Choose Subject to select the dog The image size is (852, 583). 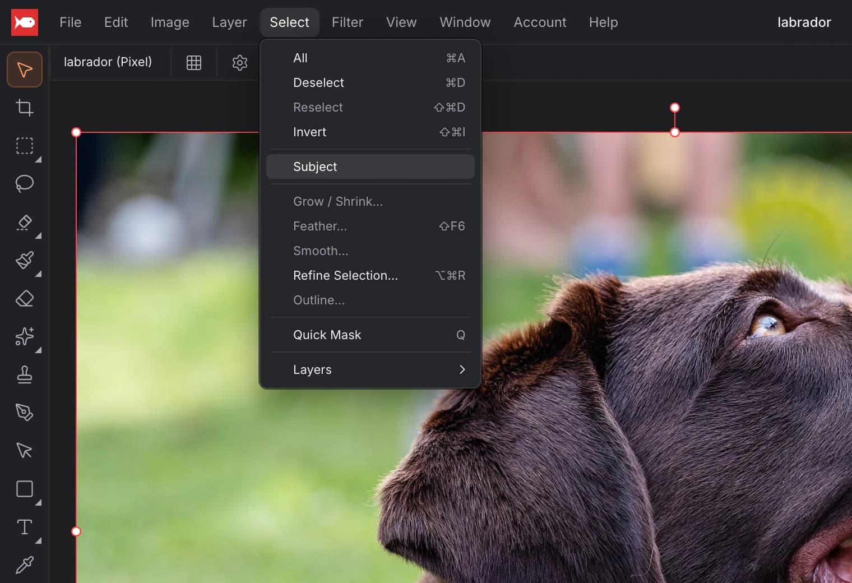click(x=371, y=166)
